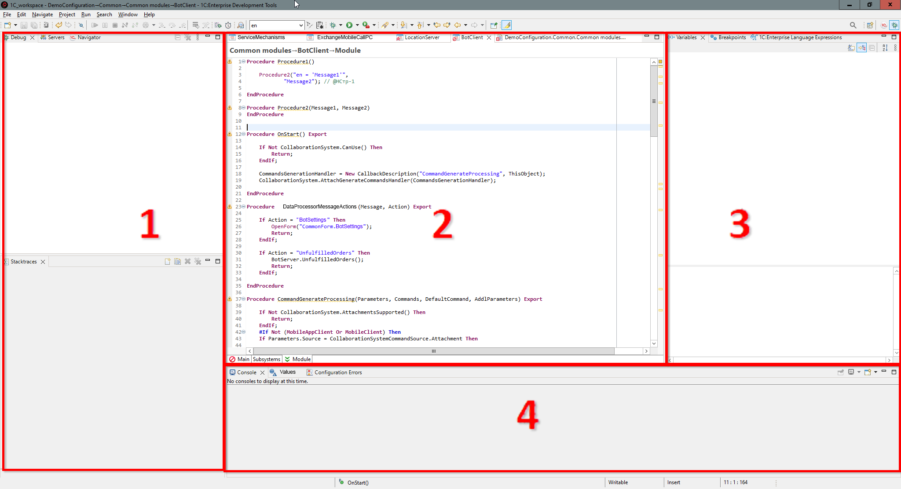Click the editor horizontal scrollbar thumb
The image size is (901, 489).
[433, 351]
